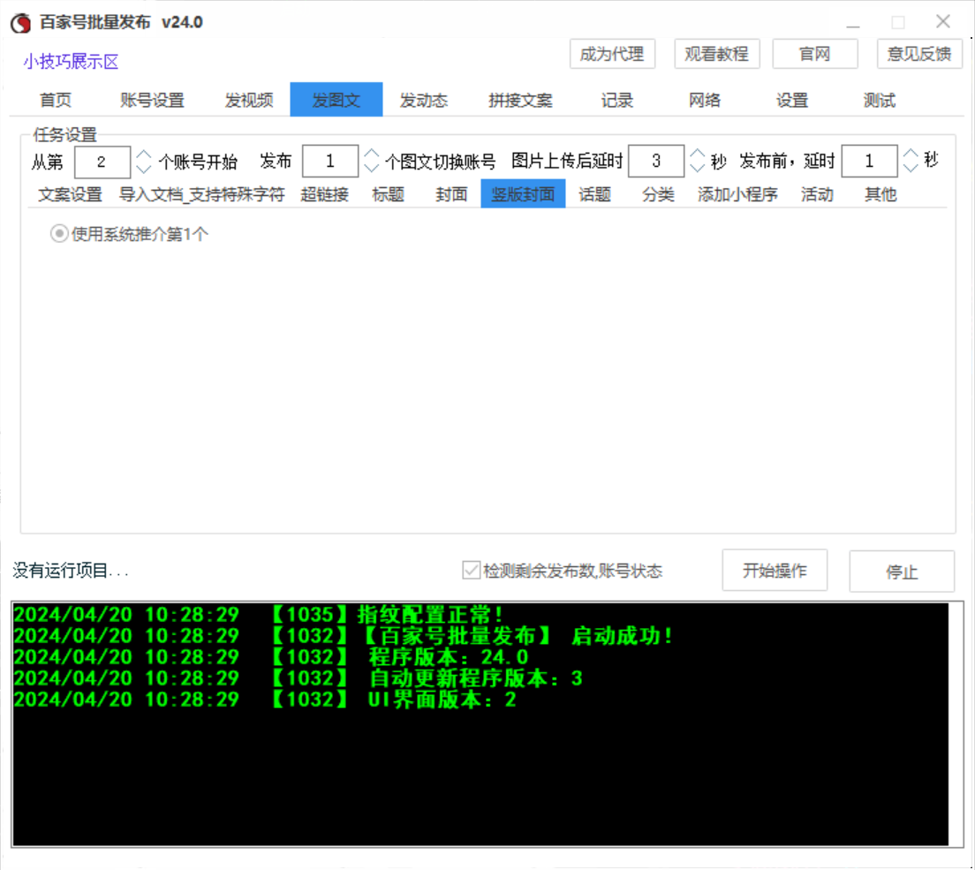This screenshot has width=975, height=870.
Task: Select the 发图文 tab
Action: coord(336,100)
